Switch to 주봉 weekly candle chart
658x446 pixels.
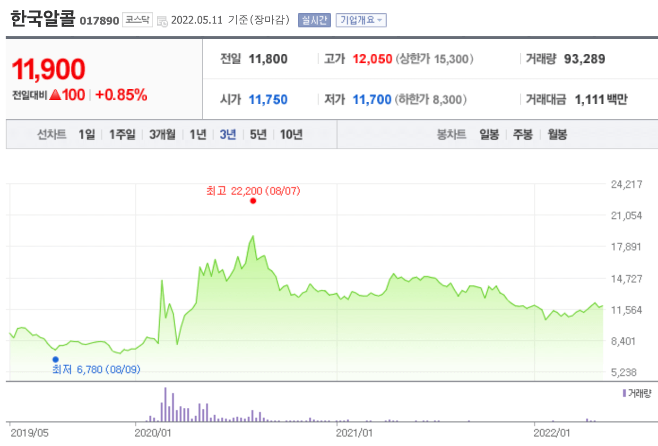(x=523, y=135)
